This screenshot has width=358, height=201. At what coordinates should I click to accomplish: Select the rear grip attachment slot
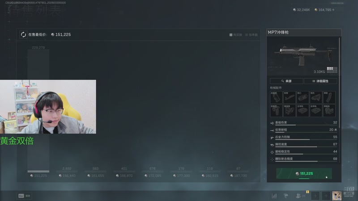click(x=276, y=97)
